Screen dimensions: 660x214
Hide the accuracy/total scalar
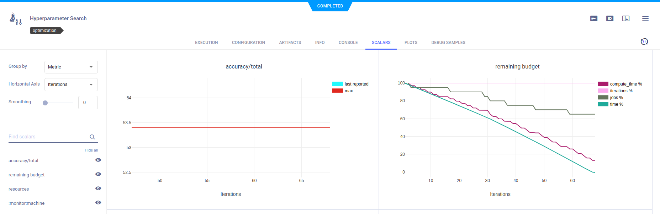click(98, 160)
